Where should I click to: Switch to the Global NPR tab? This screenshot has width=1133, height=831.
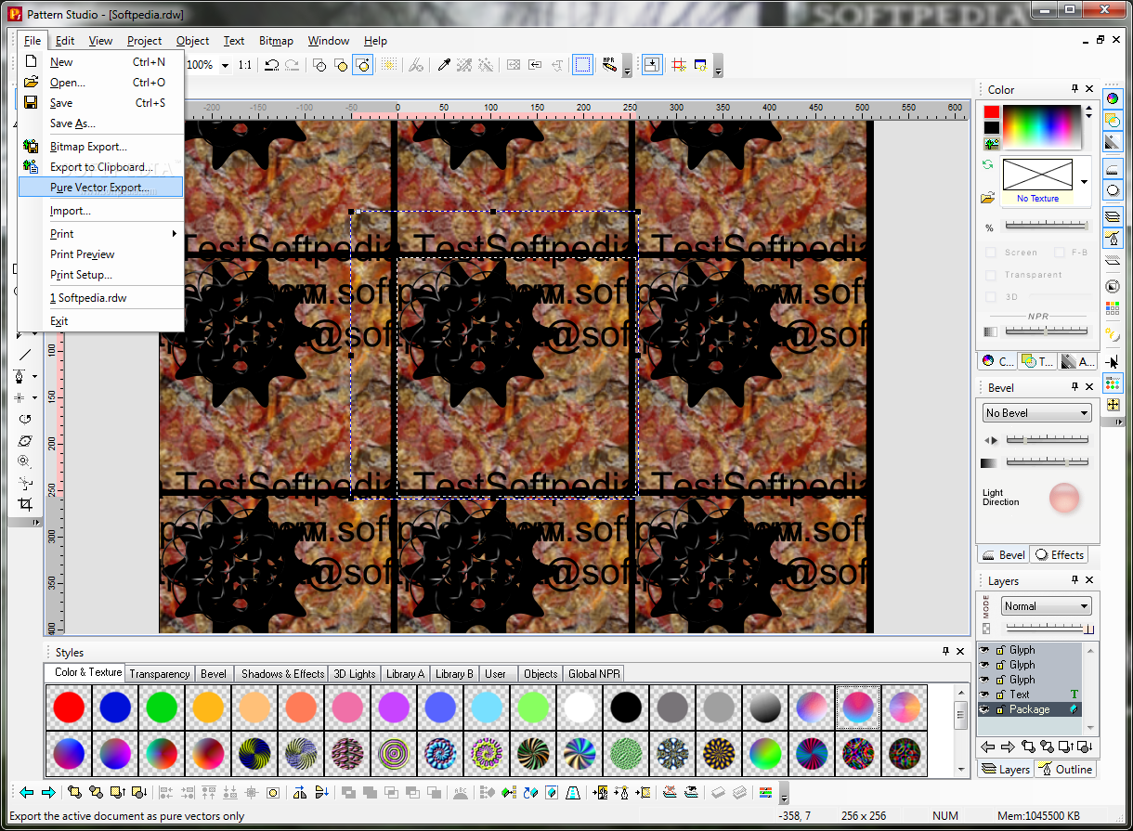[x=595, y=674]
